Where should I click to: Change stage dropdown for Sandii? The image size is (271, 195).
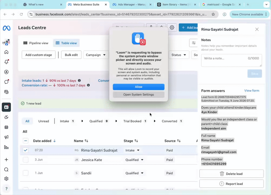pyautogui.click(x=134, y=173)
